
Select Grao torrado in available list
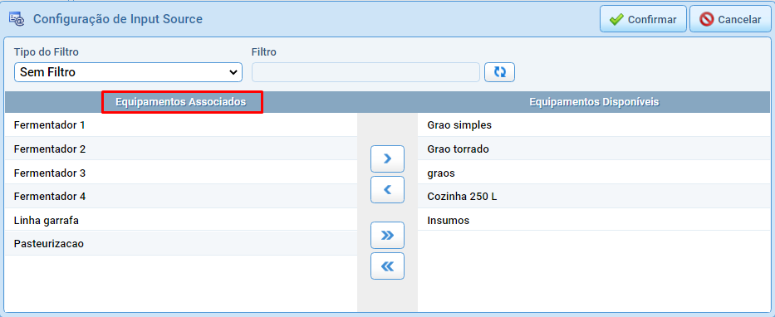coord(594,149)
